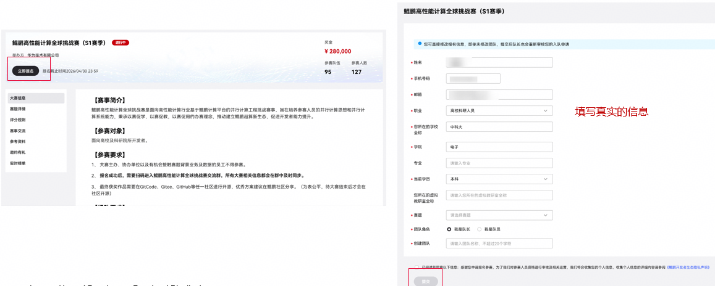Click the red 进行中 status badge
This screenshot has height=286, width=715.
click(x=121, y=43)
